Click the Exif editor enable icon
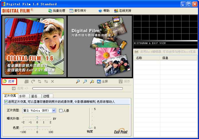 [x=137, y=52]
